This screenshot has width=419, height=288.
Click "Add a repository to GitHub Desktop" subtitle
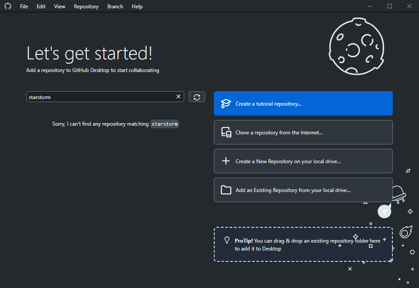coord(93,70)
